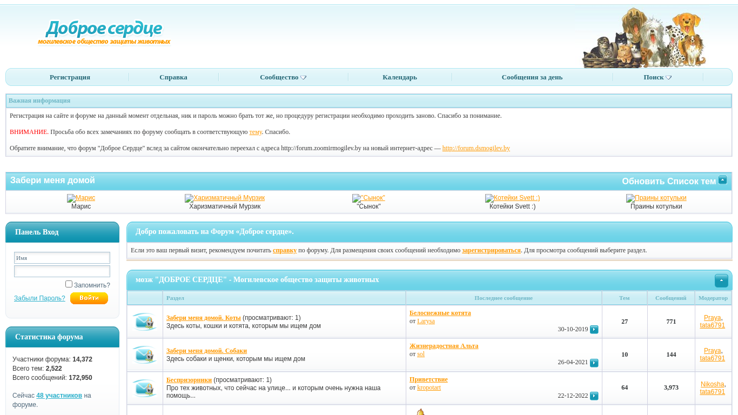
Task: Open Забери меня домой. Собаки section
Action: tap(206, 351)
